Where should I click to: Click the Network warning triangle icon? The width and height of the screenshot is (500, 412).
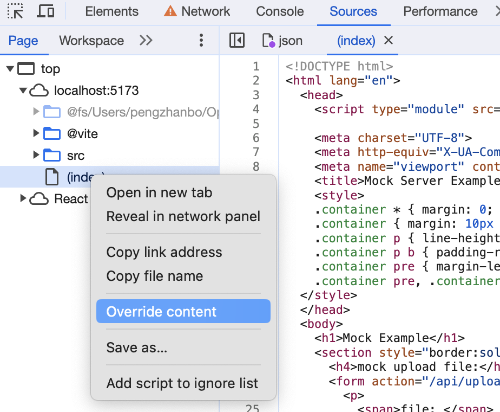[170, 11]
